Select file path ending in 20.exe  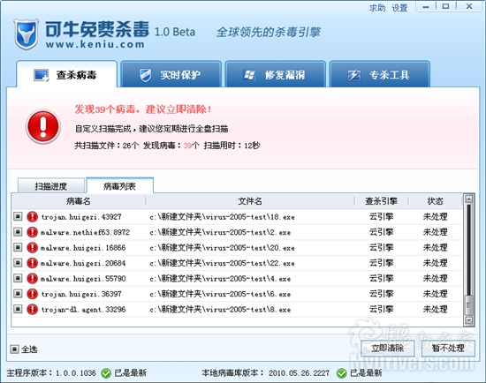(x=222, y=248)
